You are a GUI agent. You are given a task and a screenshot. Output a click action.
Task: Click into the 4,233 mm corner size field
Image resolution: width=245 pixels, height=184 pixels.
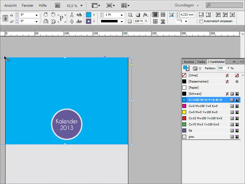click(187, 15)
